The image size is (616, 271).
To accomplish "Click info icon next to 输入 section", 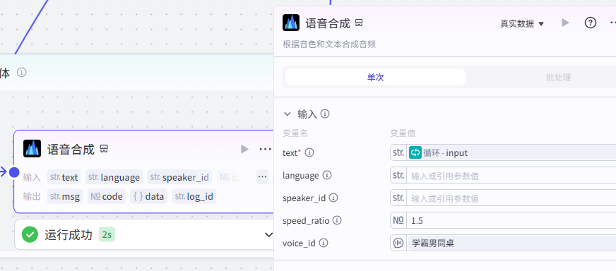I will (x=325, y=114).
